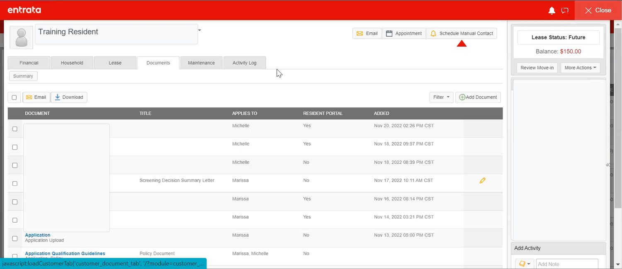The height and width of the screenshot is (269, 622).
Task: Click Lease Status: Future label
Action: [558, 37]
